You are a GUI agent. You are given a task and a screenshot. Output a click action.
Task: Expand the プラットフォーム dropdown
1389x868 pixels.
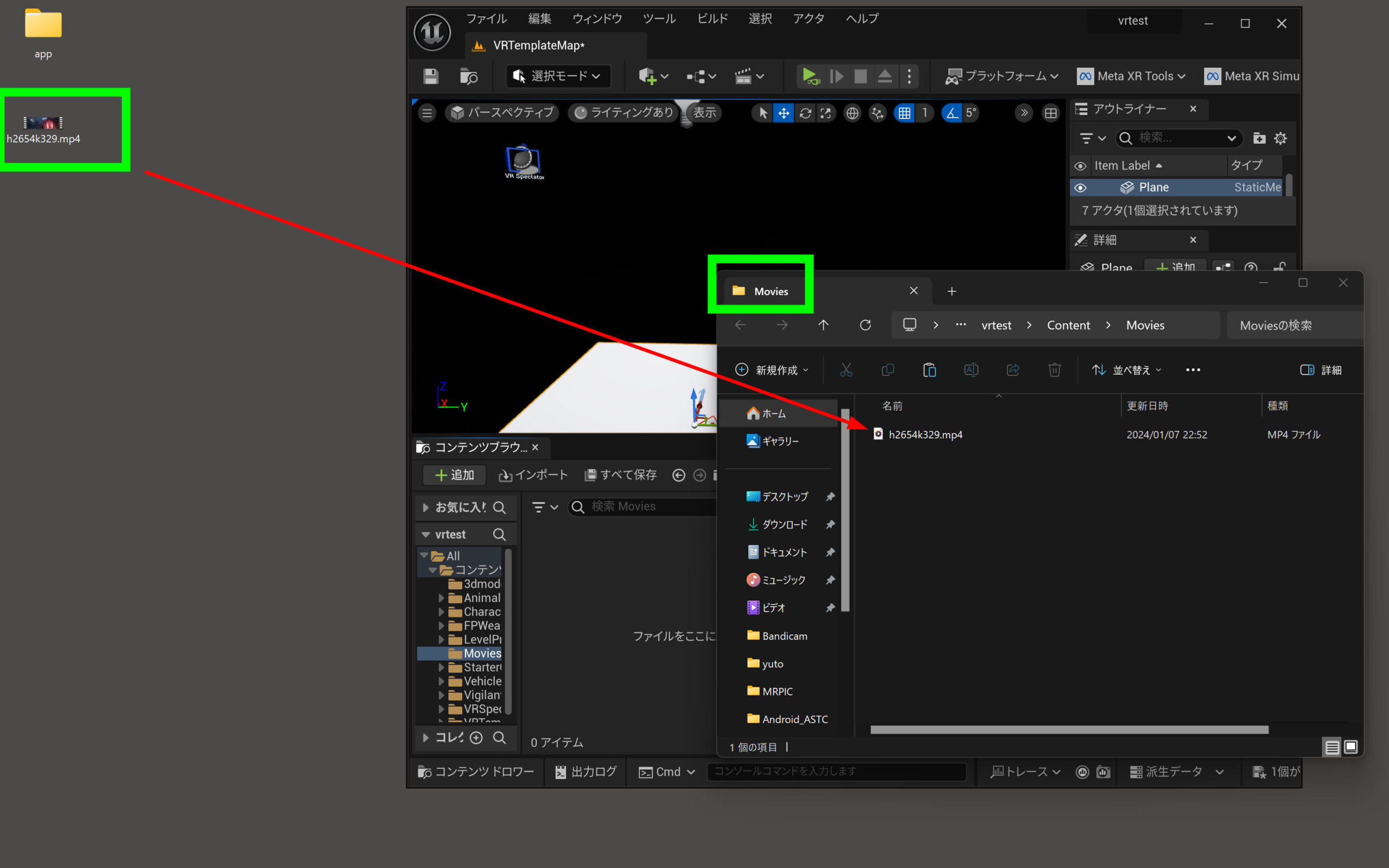1002,76
